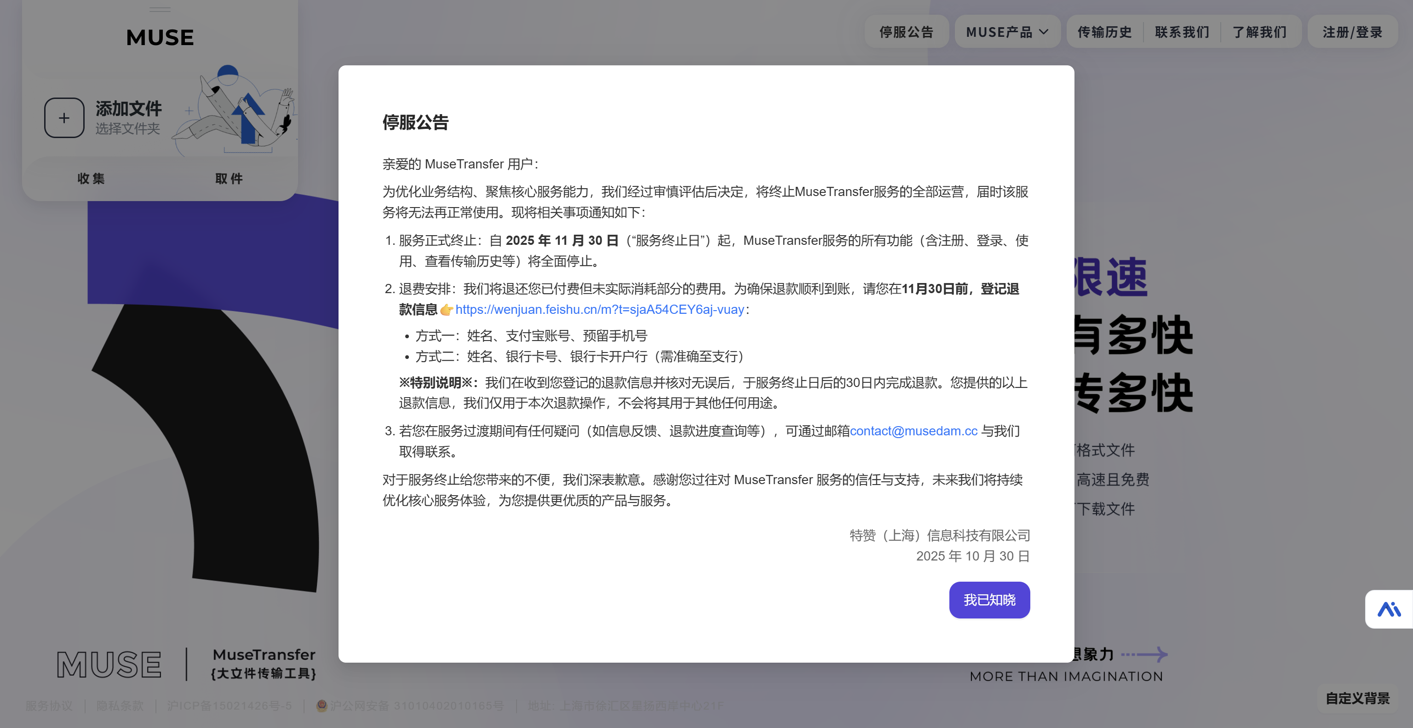The image size is (1413, 728).
Task: Open the feishu refund form link
Action: 599,309
